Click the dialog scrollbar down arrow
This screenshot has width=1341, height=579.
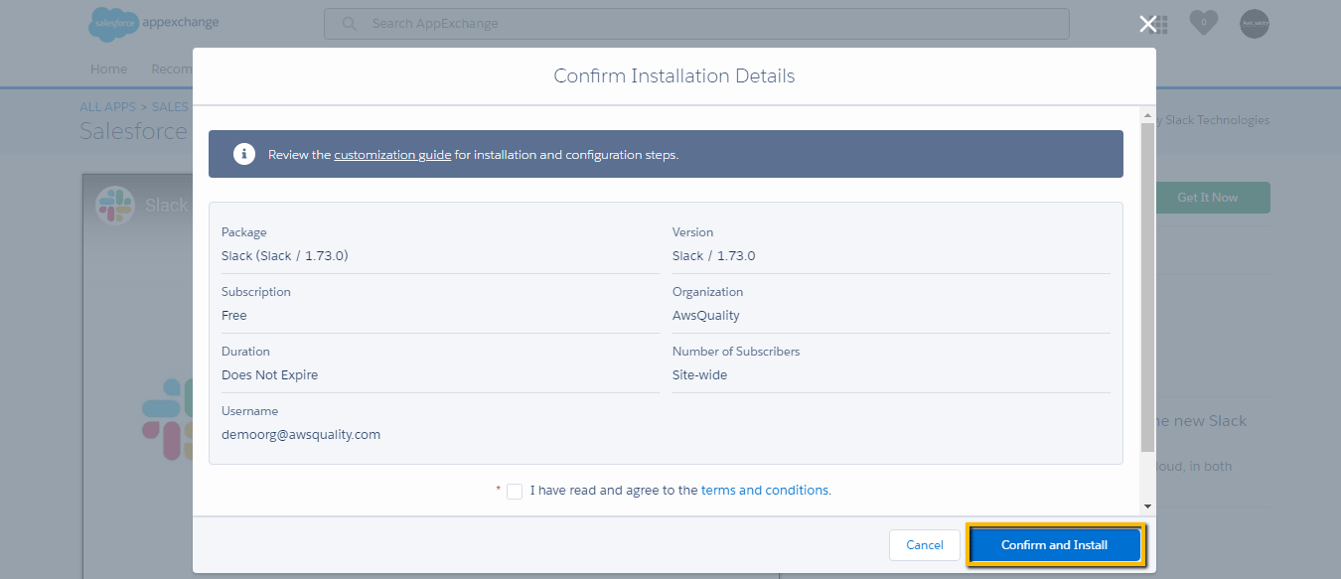pos(1147,507)
